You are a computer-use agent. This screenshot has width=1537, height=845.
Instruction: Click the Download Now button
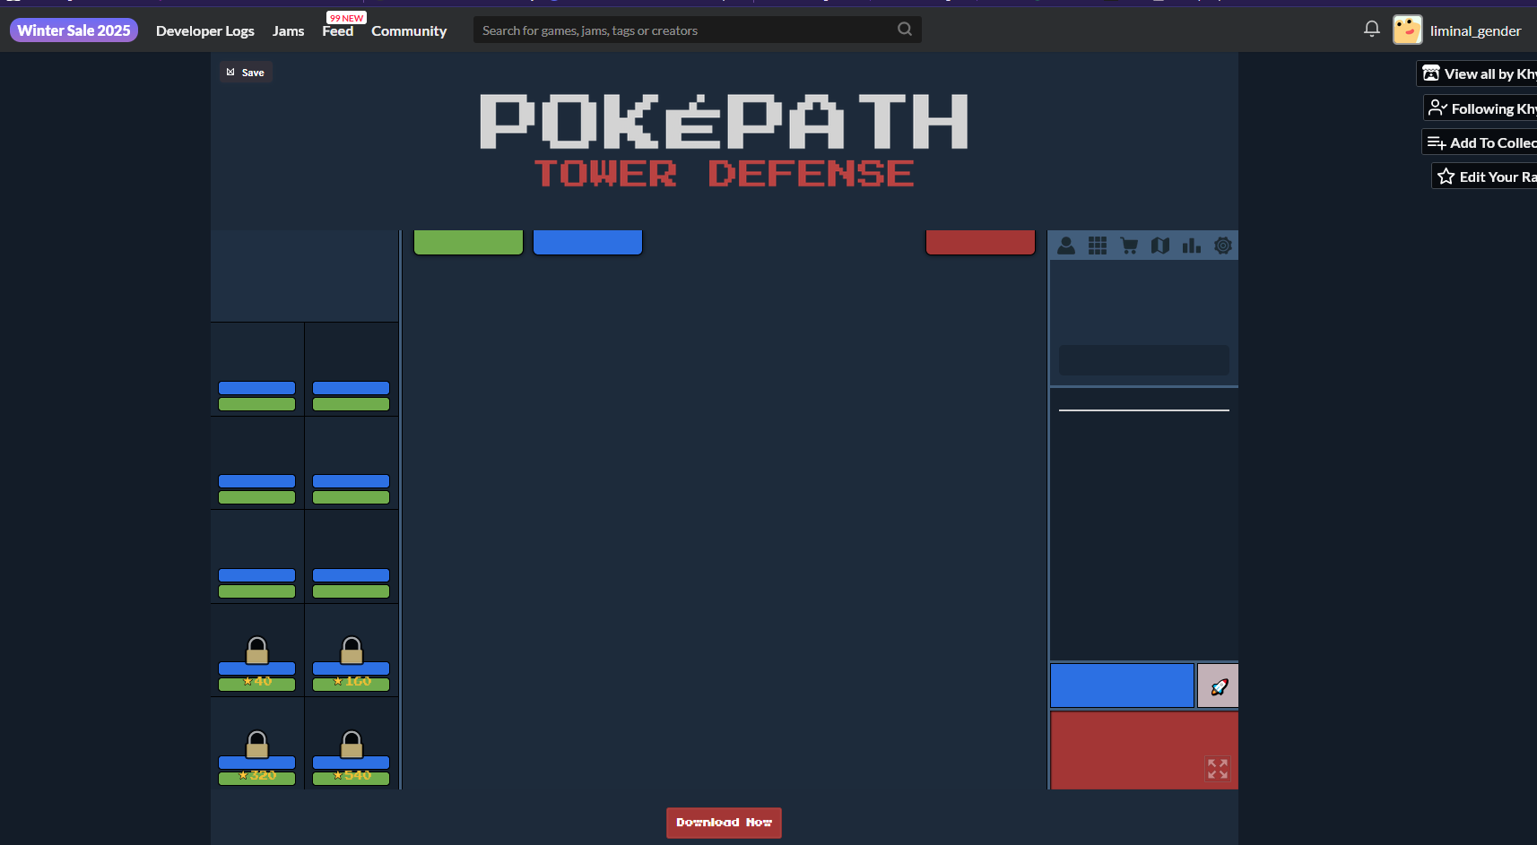[724, 823]
